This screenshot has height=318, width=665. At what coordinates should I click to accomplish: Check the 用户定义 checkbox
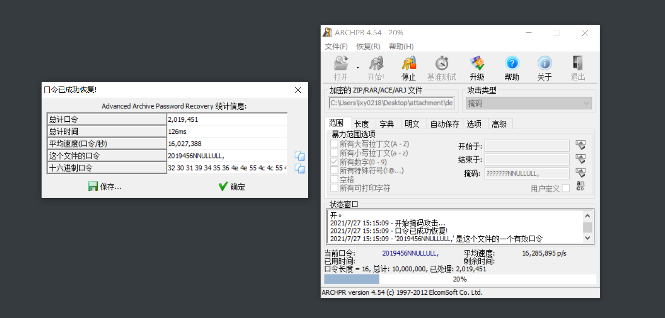coord(566,188)
